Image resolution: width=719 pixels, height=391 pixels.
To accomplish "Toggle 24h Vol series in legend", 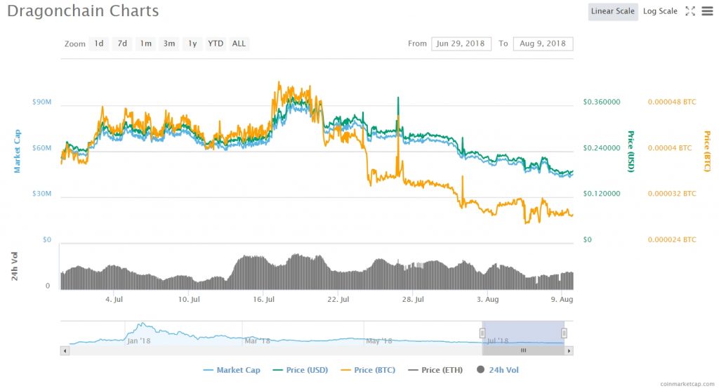I will 498,370.
